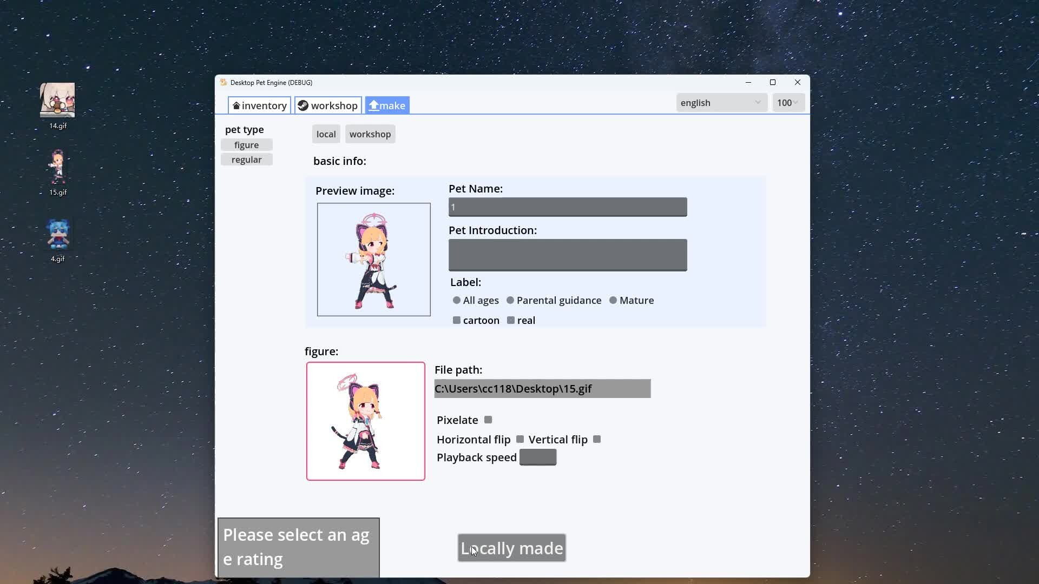This screenshot has width=1039, height=584.
Task: Open the 14.gif desktop file icon
Action: coord(57,101)
